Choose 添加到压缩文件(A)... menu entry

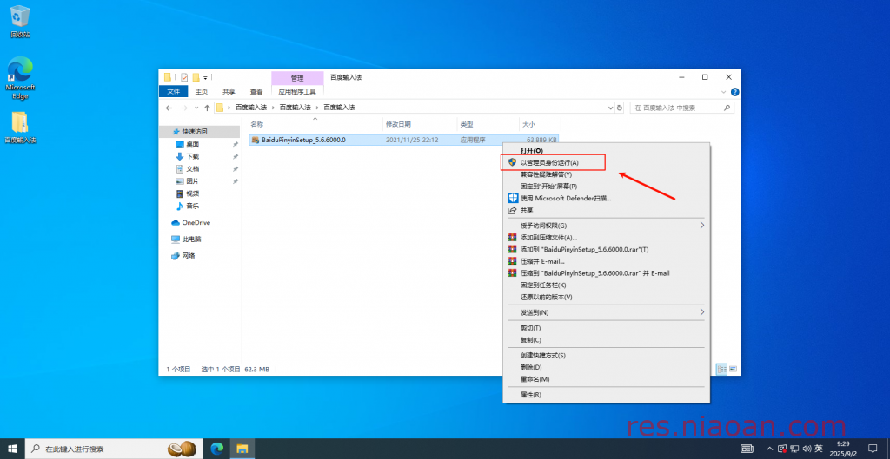tap(606, 238)
